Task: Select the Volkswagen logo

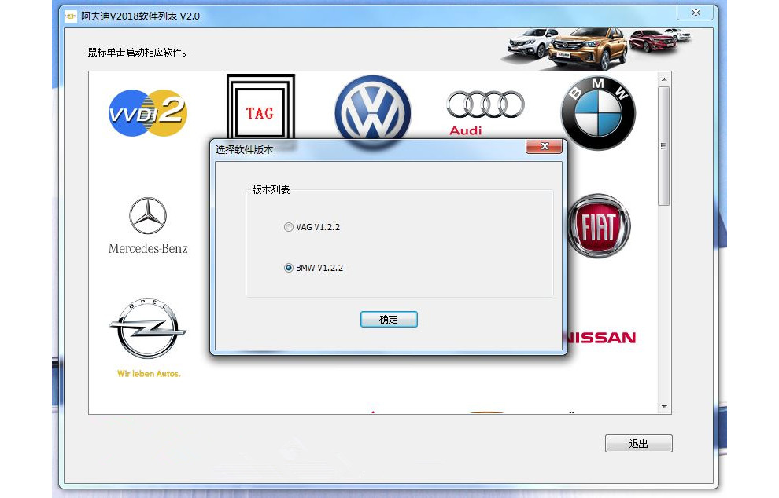Action: 373,107
